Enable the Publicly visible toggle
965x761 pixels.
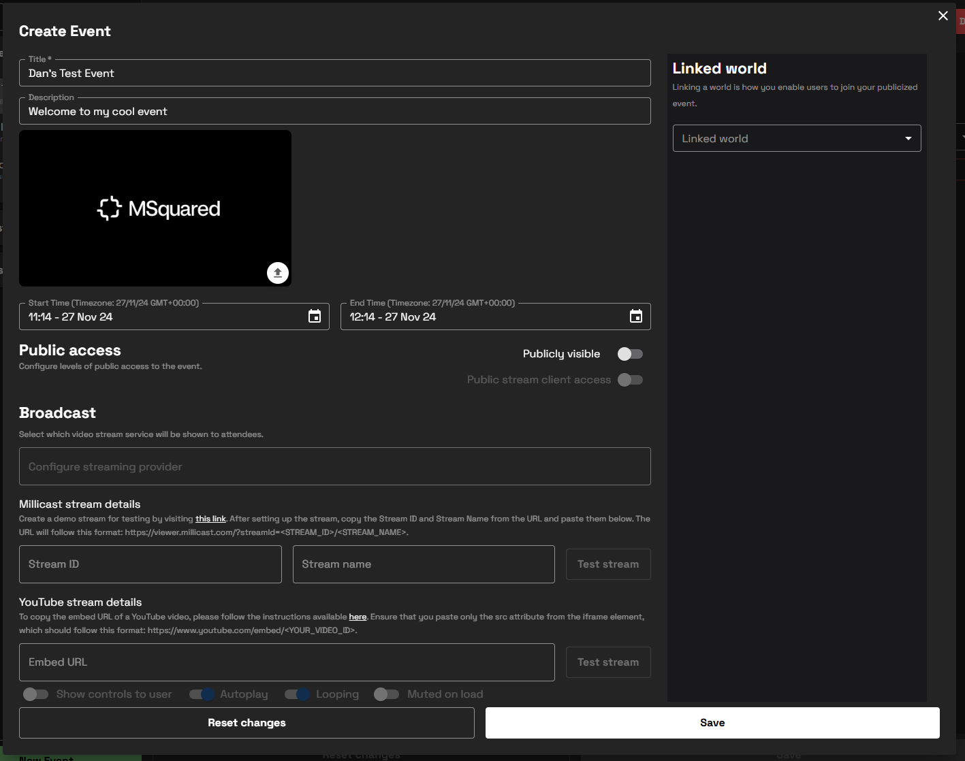tap(630, 354)
